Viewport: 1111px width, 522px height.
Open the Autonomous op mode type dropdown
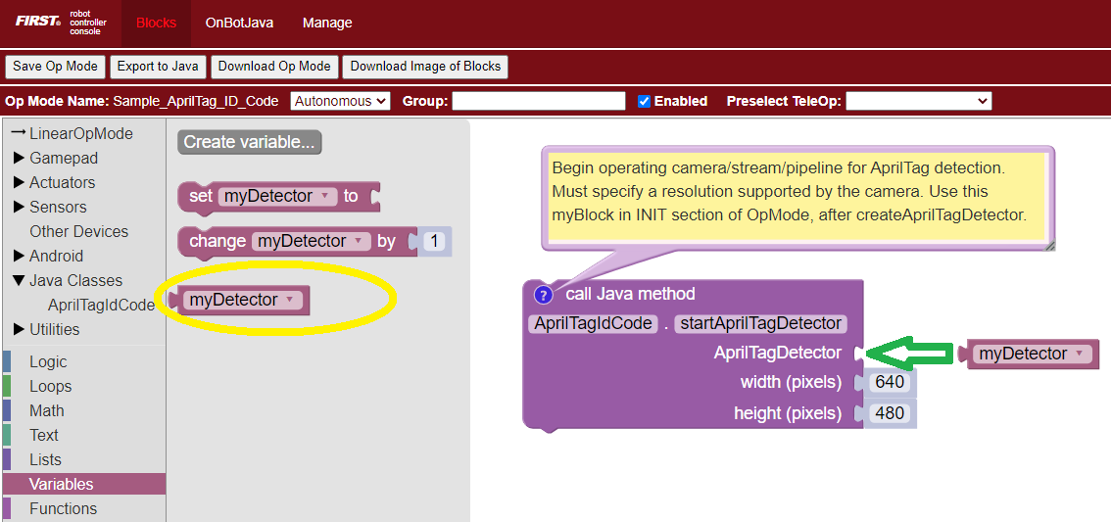click(340, 101)
